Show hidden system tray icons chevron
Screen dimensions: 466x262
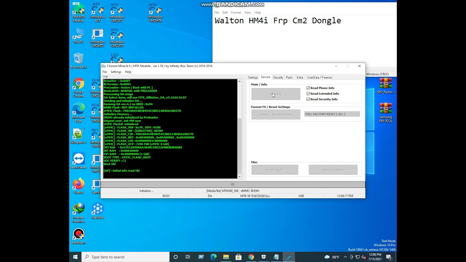coord(345,257)
